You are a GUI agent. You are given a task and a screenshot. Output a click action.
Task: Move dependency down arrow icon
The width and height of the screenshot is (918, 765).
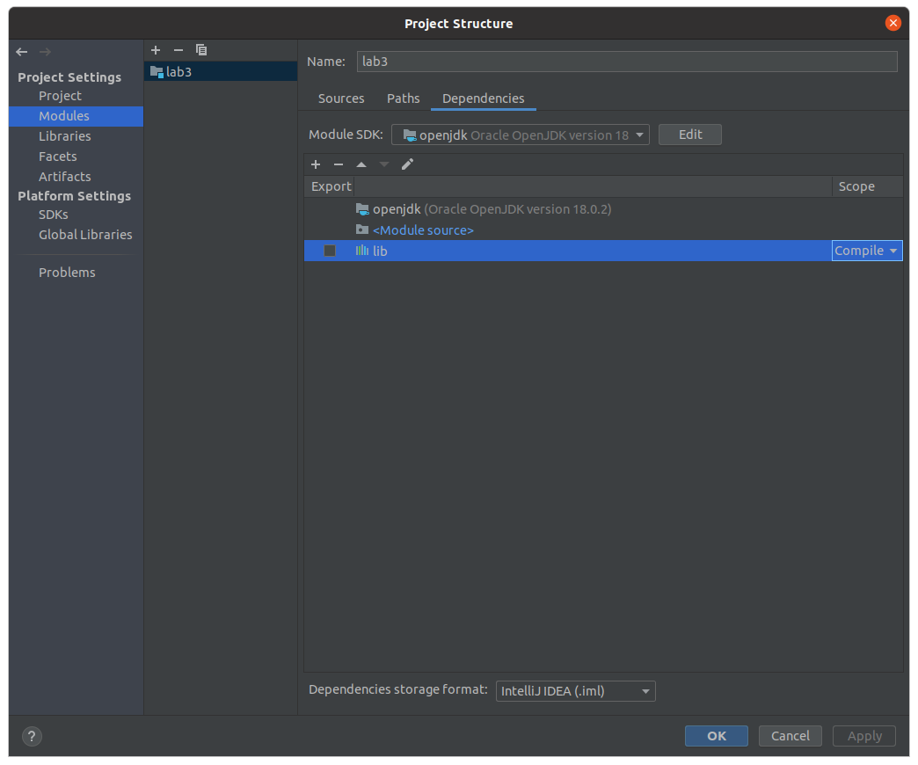point(384,164)
